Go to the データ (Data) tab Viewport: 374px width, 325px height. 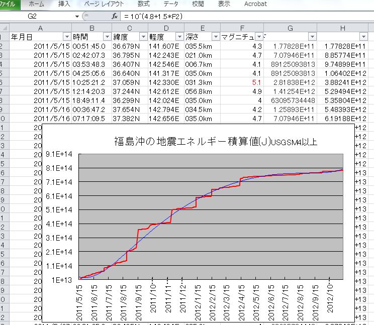(170, 4)
